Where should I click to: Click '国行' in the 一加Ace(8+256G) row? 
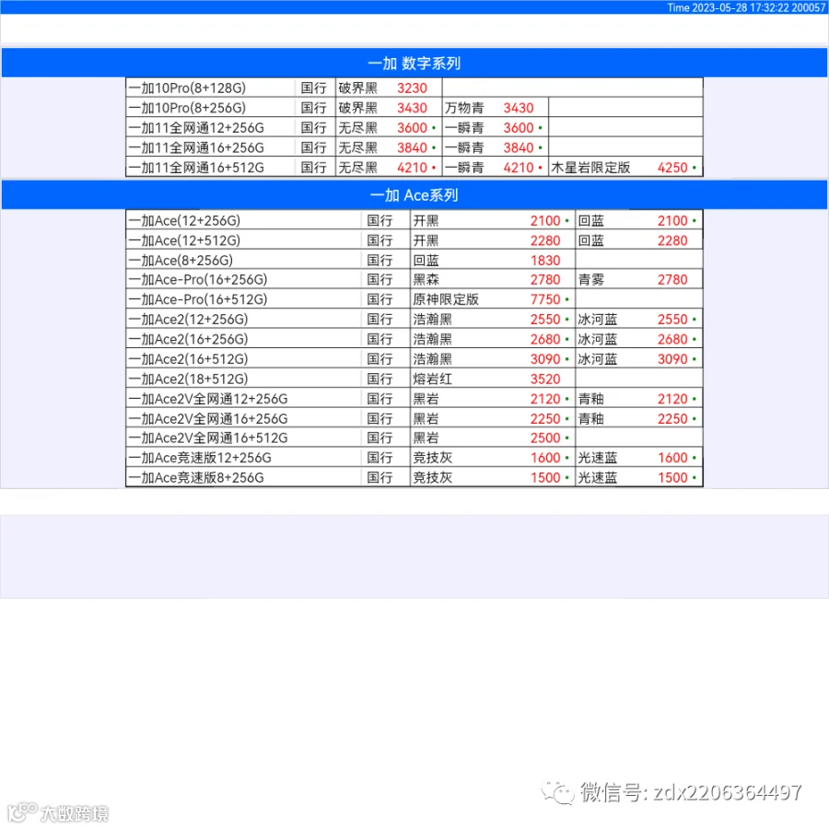point(379,260)
